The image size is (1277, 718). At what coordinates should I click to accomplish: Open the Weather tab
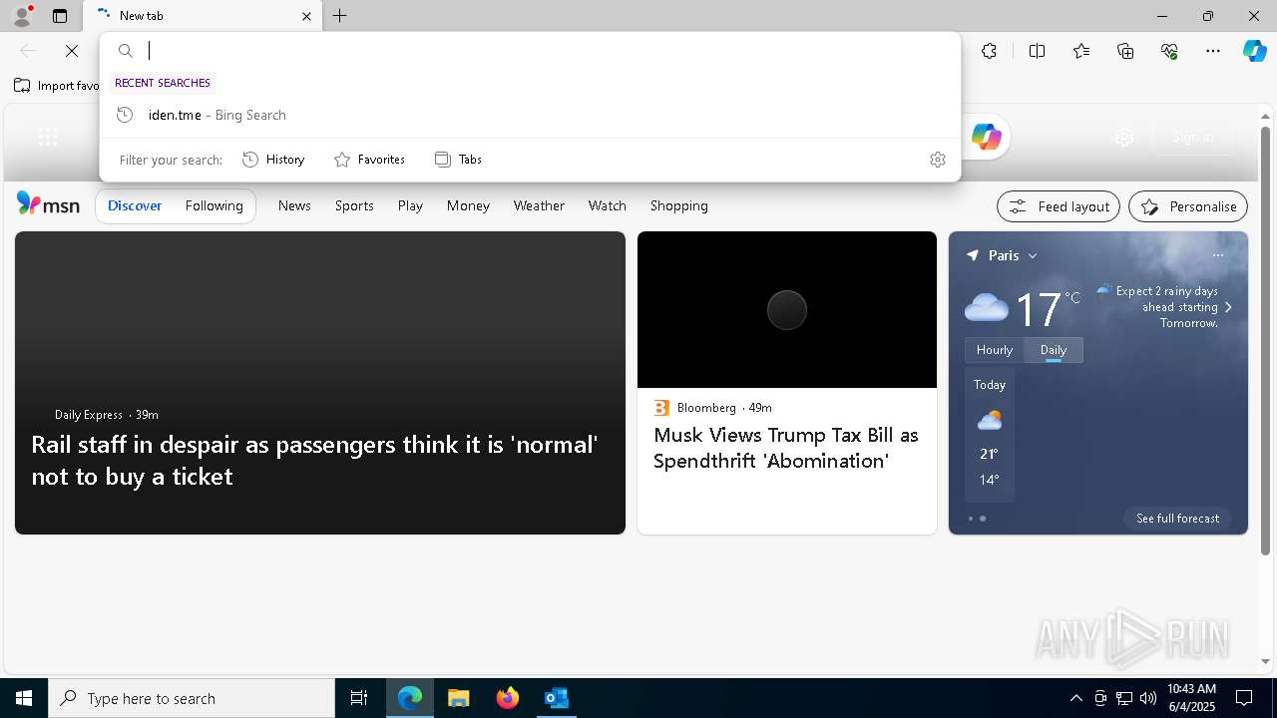click(539, 205)
